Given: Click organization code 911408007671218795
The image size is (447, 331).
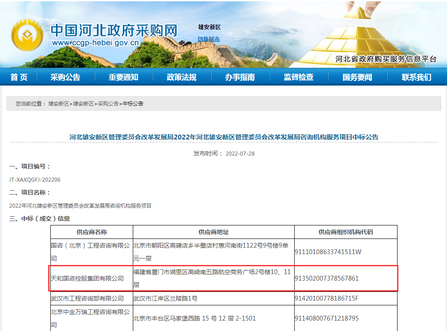Looking at the screenshot, I should 327,318.
